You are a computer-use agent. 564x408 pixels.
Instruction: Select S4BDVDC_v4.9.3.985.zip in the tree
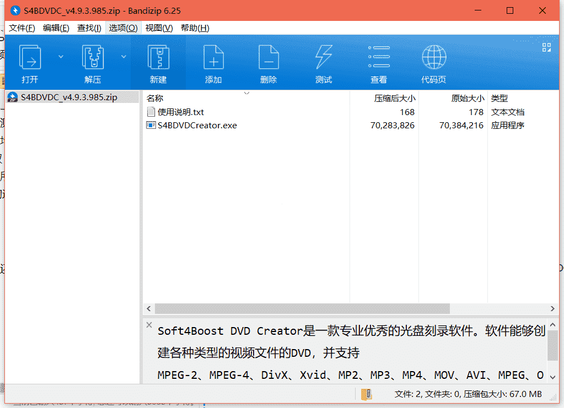(69, 97)
